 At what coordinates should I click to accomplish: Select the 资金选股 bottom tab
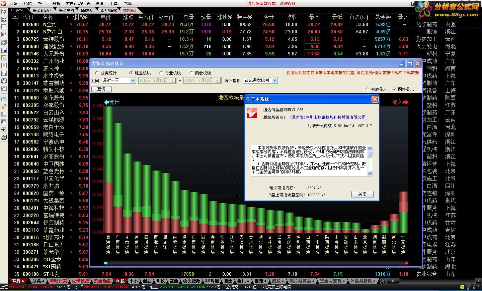pyautogui.click(x=102, y=281)
